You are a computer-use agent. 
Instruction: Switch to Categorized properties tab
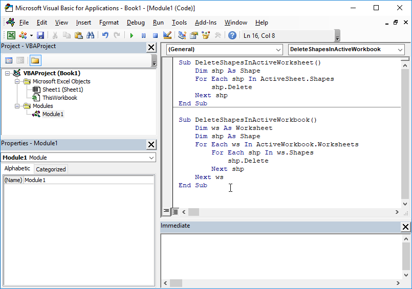point(51,169)
